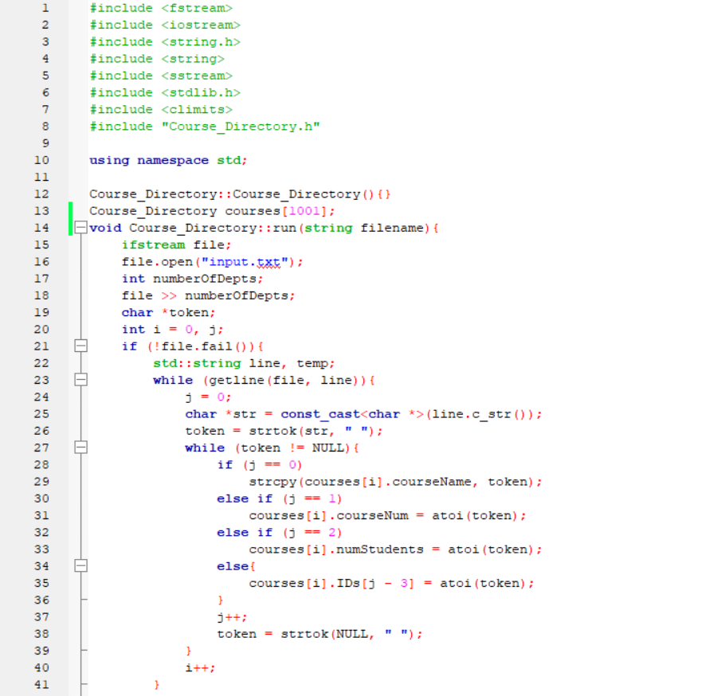The image size is (721, 696).
Task: Click 'int numberOfDepts;' declaration
Action: click(192, 279)
